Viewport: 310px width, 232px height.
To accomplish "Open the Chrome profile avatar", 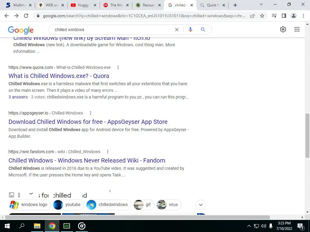I will tap(294, 16).
